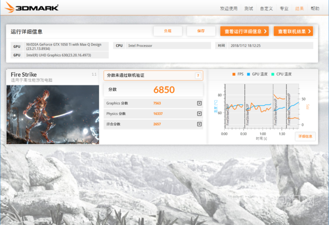Expand the 综合分数 row

pos(199,124)
